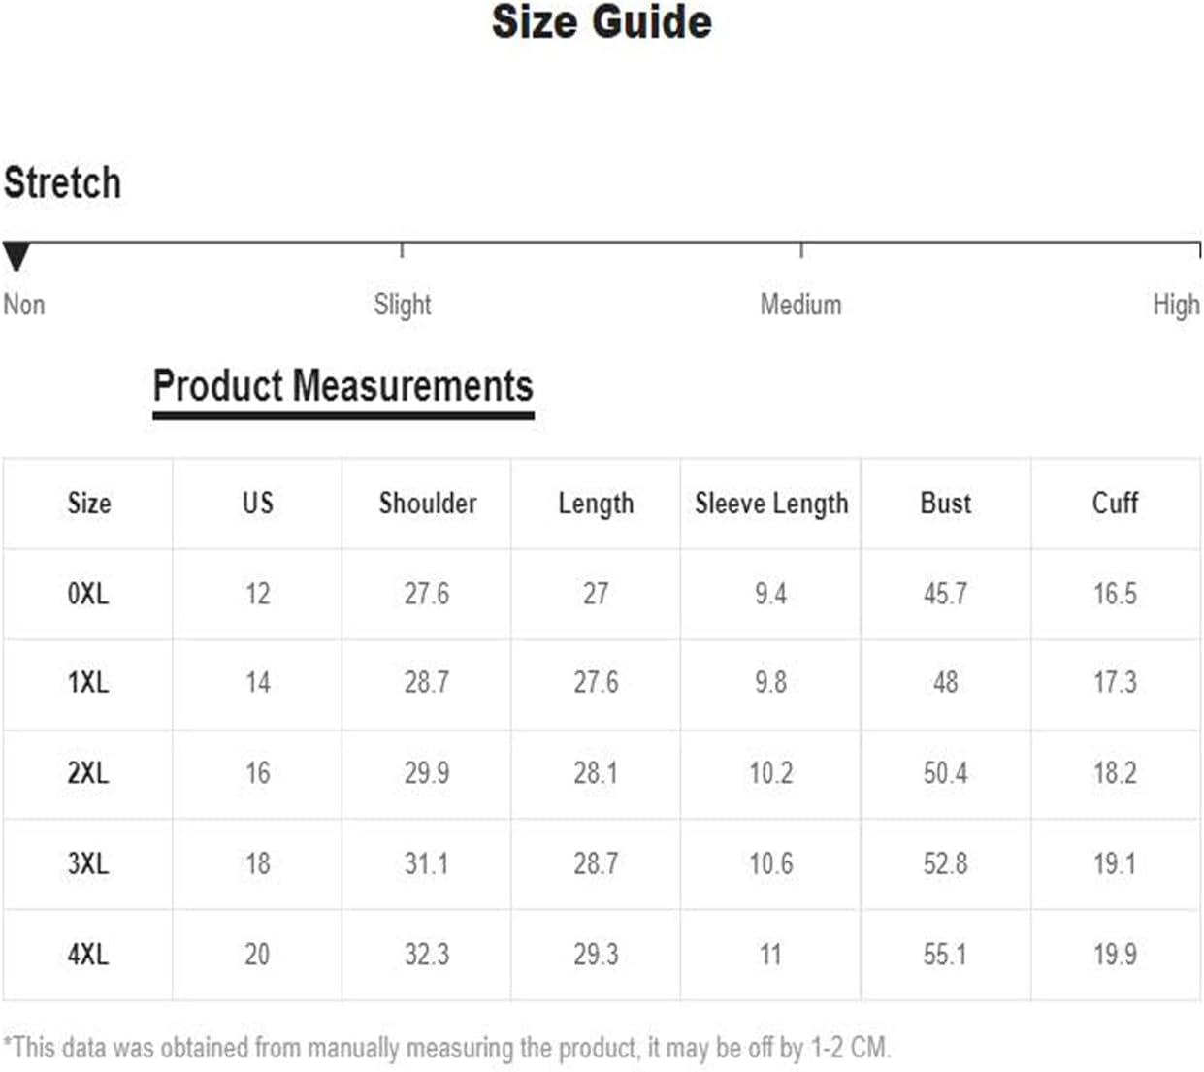Select the 2XL size row label

(88, 773)
